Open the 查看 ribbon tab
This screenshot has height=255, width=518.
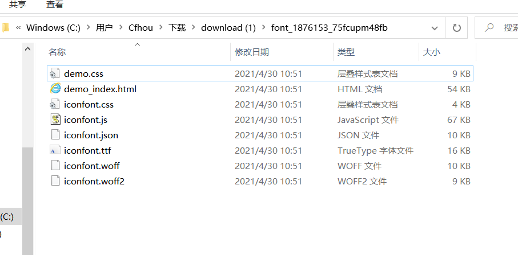pos(55,5)
